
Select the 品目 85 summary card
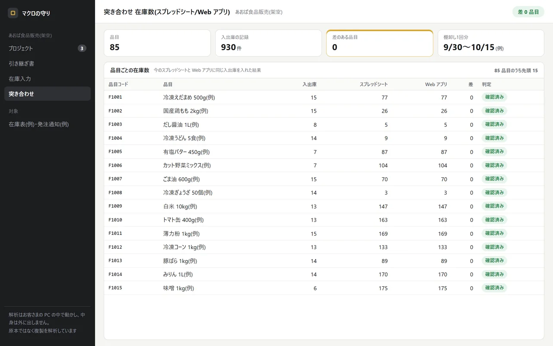pyautogui.click(x=157, y=43)
